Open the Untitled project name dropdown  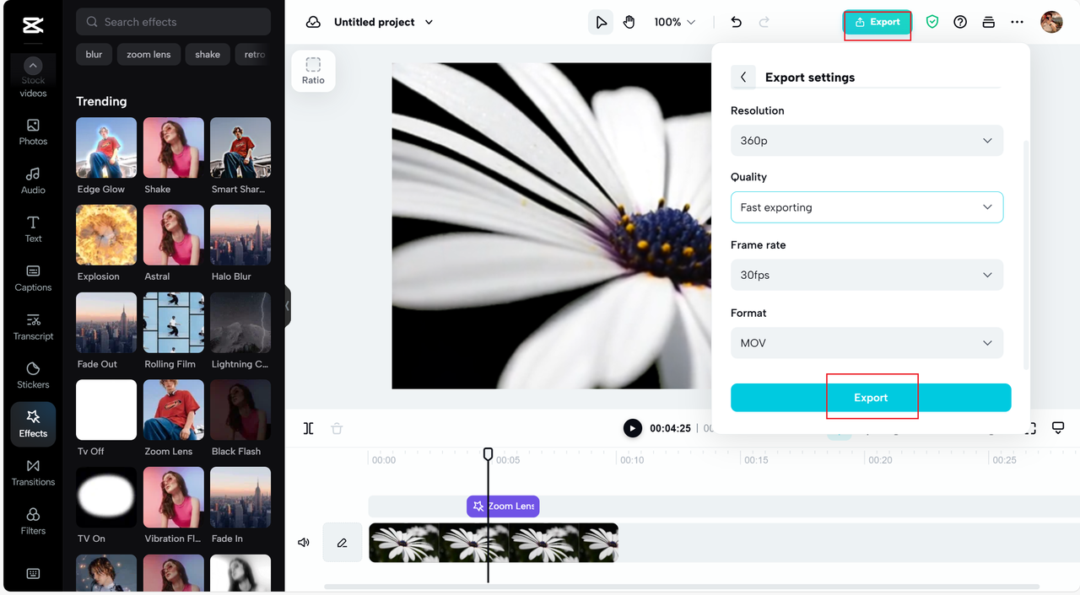(x=384, y=22)
